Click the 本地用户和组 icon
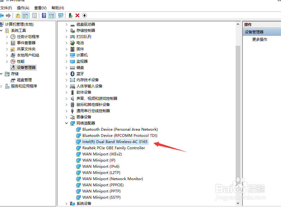281x207 pixels. click(x=13, y=55)
